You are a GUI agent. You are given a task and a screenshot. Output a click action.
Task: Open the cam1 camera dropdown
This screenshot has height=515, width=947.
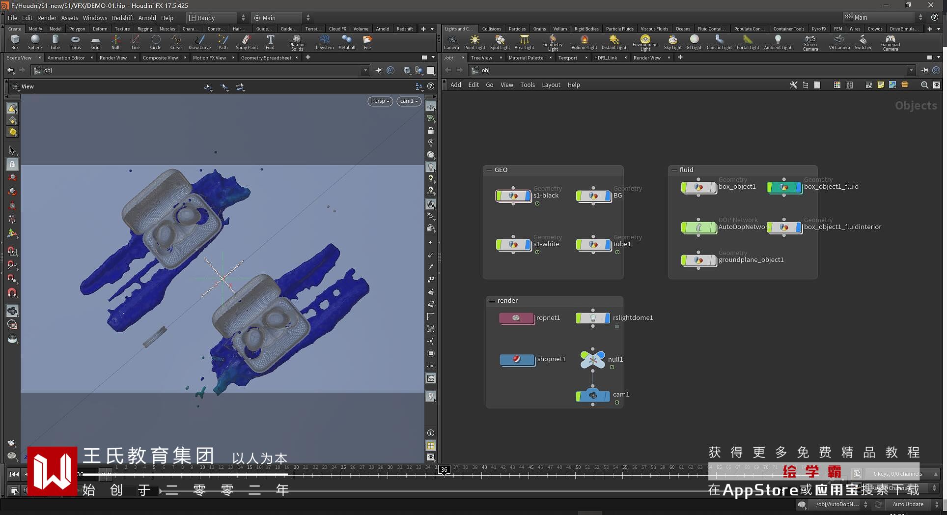point(409,101)
